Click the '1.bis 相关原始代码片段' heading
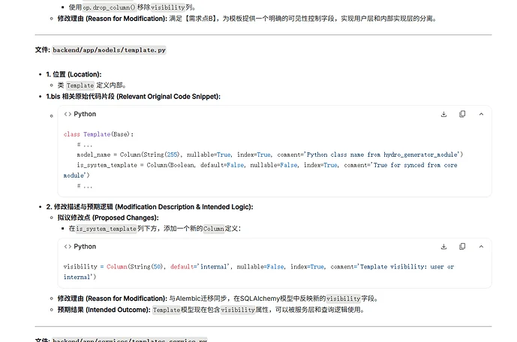The height and width of the screenshot is (342, 517). point(134,97)
